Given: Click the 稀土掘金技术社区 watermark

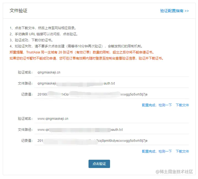Looking at the screenshot, I should [174, 172].
